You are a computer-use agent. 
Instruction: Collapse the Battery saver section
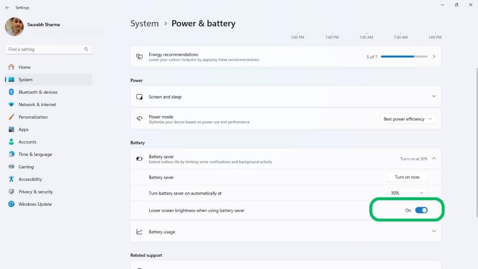[x=434, y=159]
